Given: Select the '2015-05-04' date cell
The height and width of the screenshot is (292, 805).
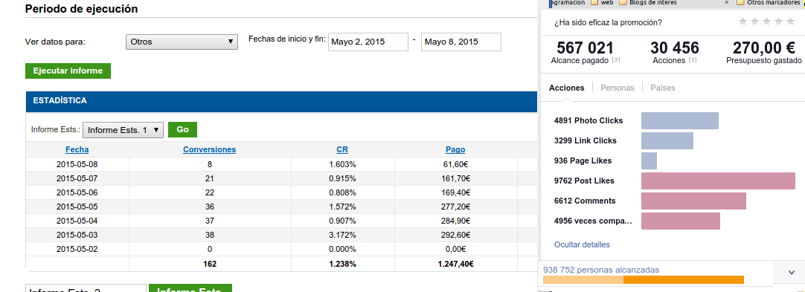Looking at the screenshot, I should [77, 221].
